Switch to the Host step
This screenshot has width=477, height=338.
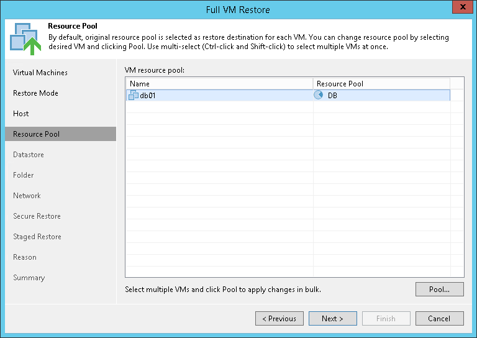pos(21,114)
